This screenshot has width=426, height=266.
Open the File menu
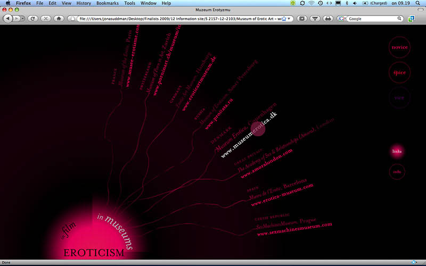tap(39, 3)
